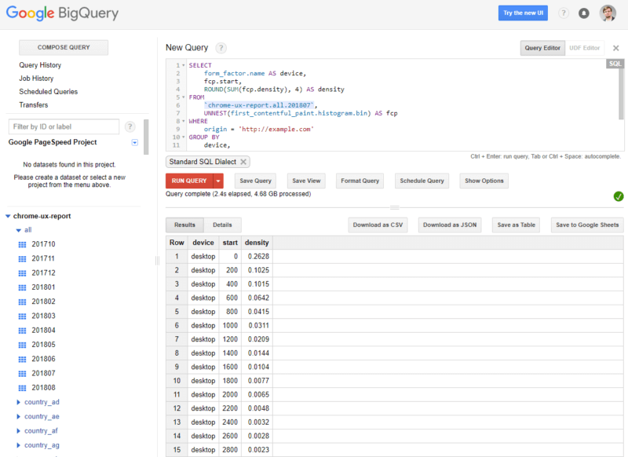Click Save as Table
This screenshot has height=457, width=628.
(x=516, y=225)
